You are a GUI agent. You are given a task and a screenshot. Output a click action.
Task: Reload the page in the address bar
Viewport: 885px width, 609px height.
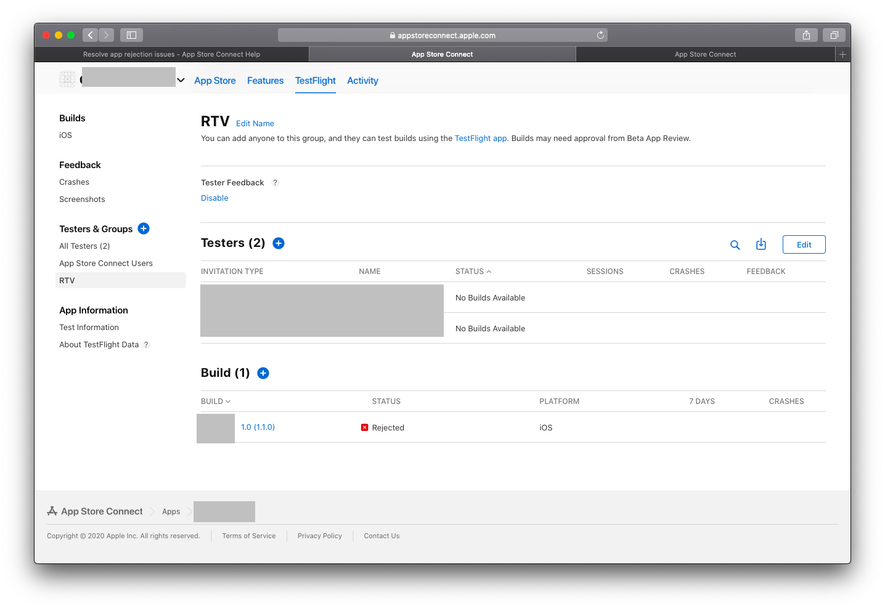[x=600, y=35]
